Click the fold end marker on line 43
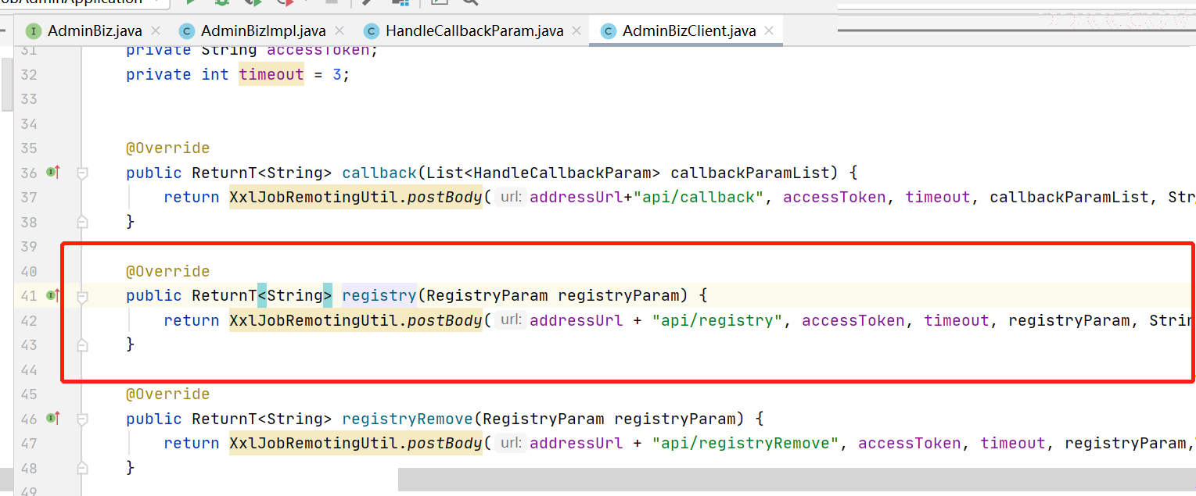 coord(82,344)
